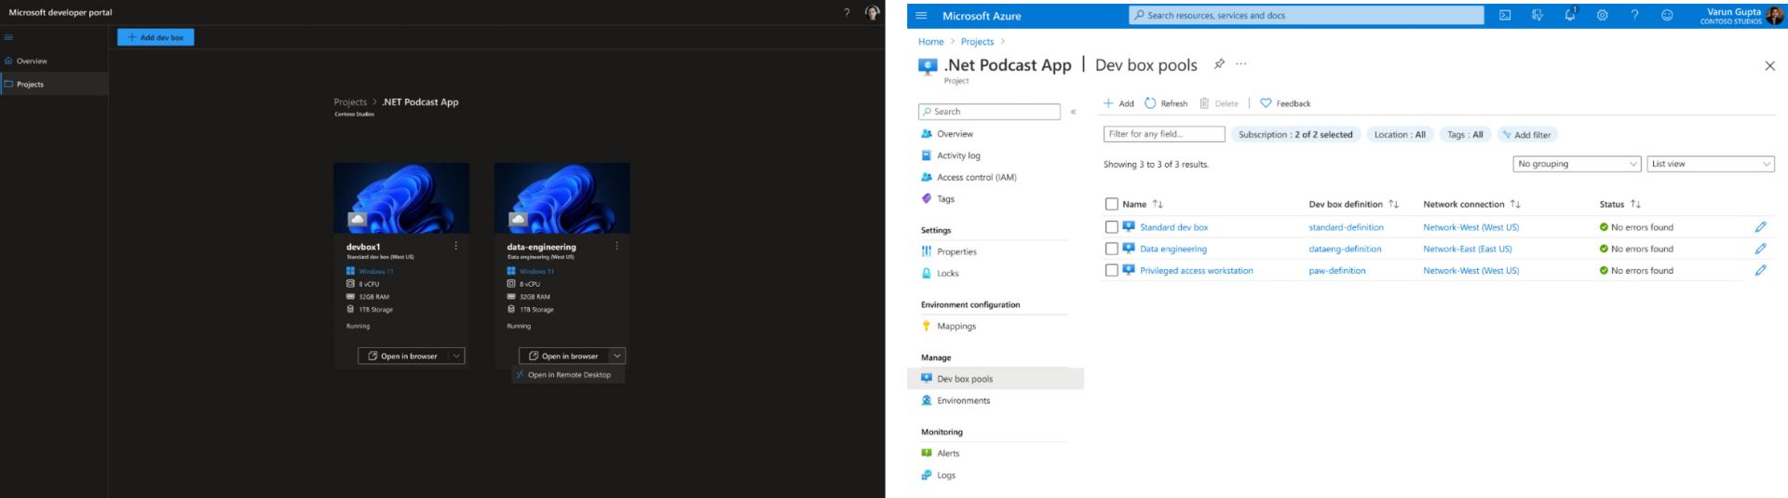Click the devbox1 card thumbnail image
Viewport: 1788px width, 498px height.
[x=401, y=198]
